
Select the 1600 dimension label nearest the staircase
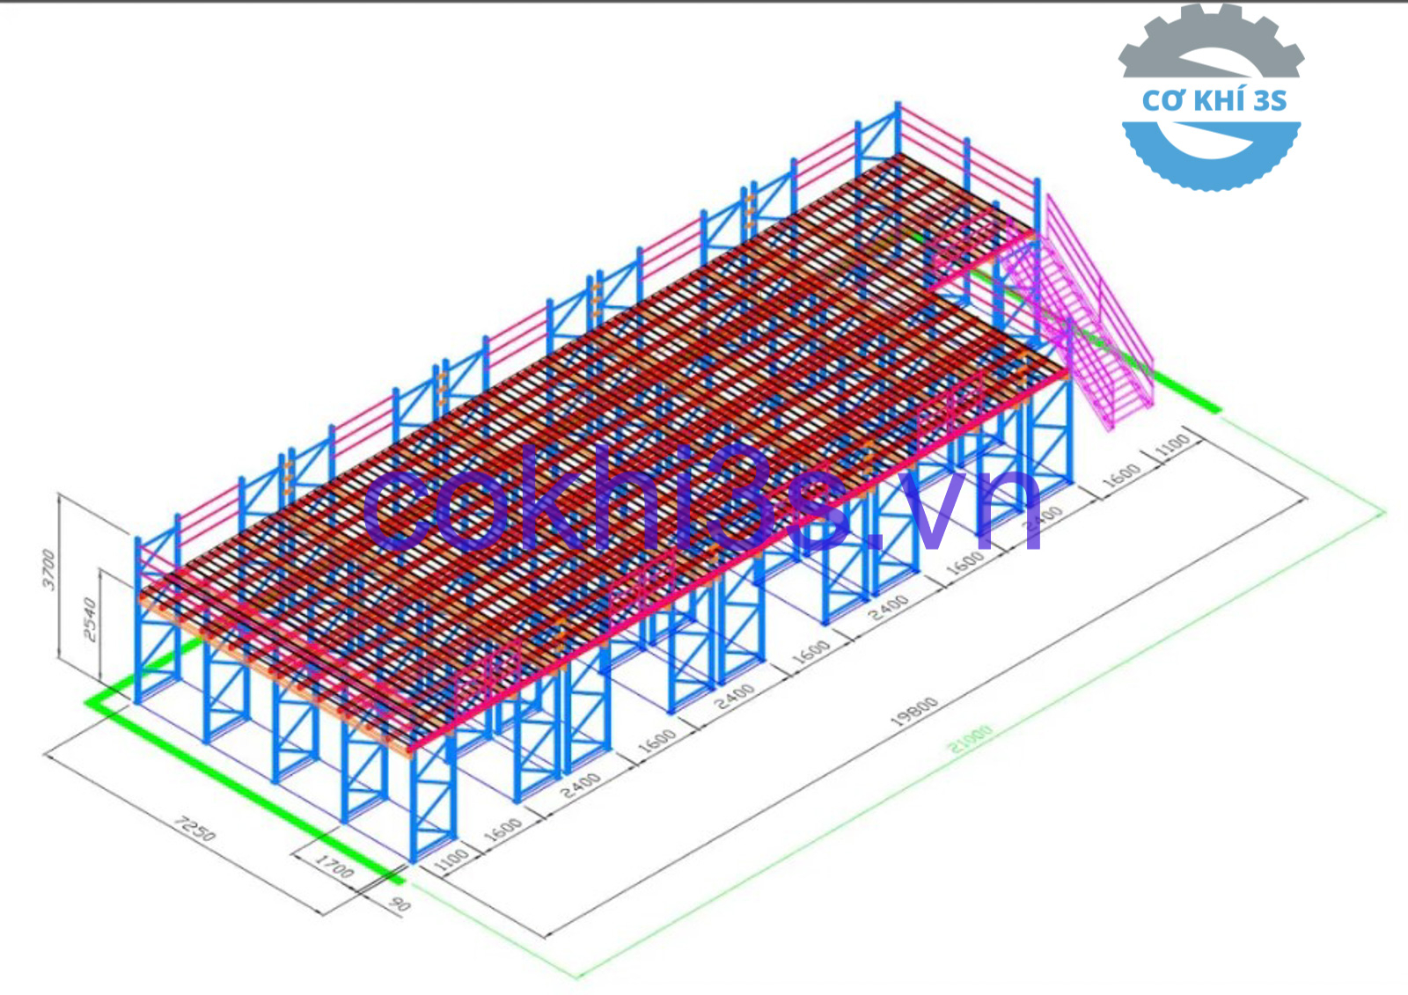pos(1121,475)
